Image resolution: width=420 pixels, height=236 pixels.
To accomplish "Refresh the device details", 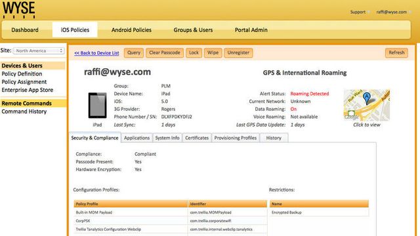I will point(396,52).
